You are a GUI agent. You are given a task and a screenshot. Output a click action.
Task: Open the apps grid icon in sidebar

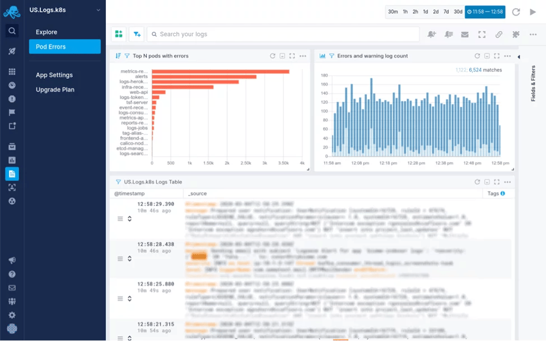pos(12,71)
